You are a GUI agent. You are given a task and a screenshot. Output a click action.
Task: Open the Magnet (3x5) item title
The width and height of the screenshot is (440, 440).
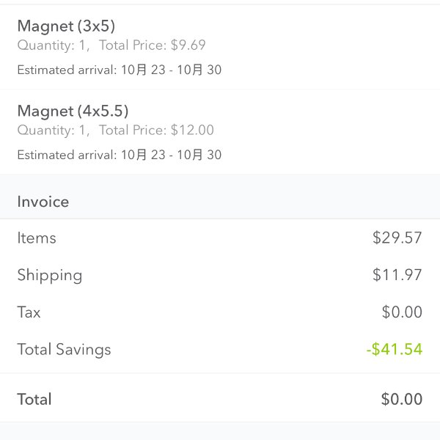66,26
